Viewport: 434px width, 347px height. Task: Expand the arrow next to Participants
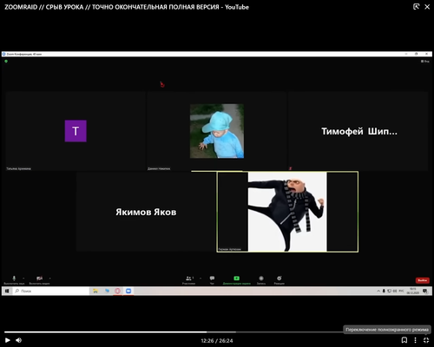[x=201, y=278]
